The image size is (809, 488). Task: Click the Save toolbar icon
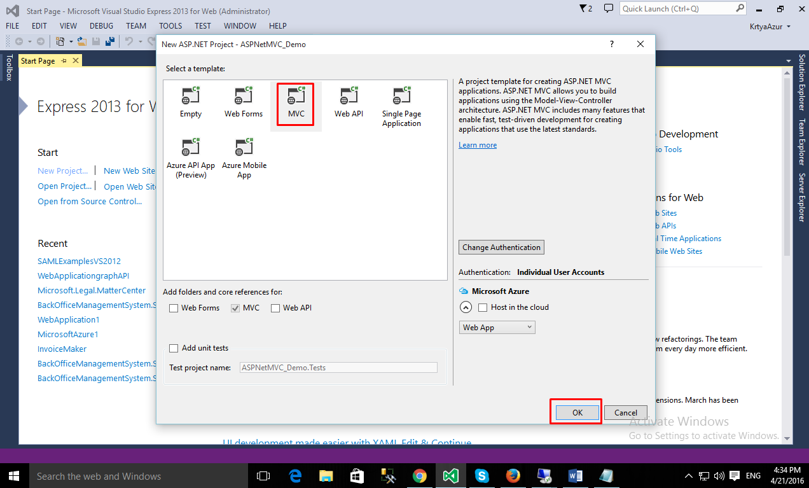coord(95,41)
